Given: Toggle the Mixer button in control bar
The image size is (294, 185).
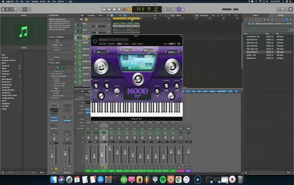Looking at the screenshot, I should coord(25,9).
